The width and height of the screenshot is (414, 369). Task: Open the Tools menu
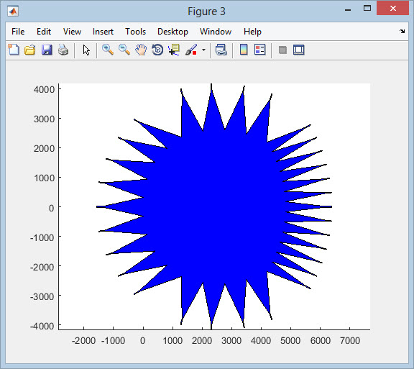(x=135, y=32)
